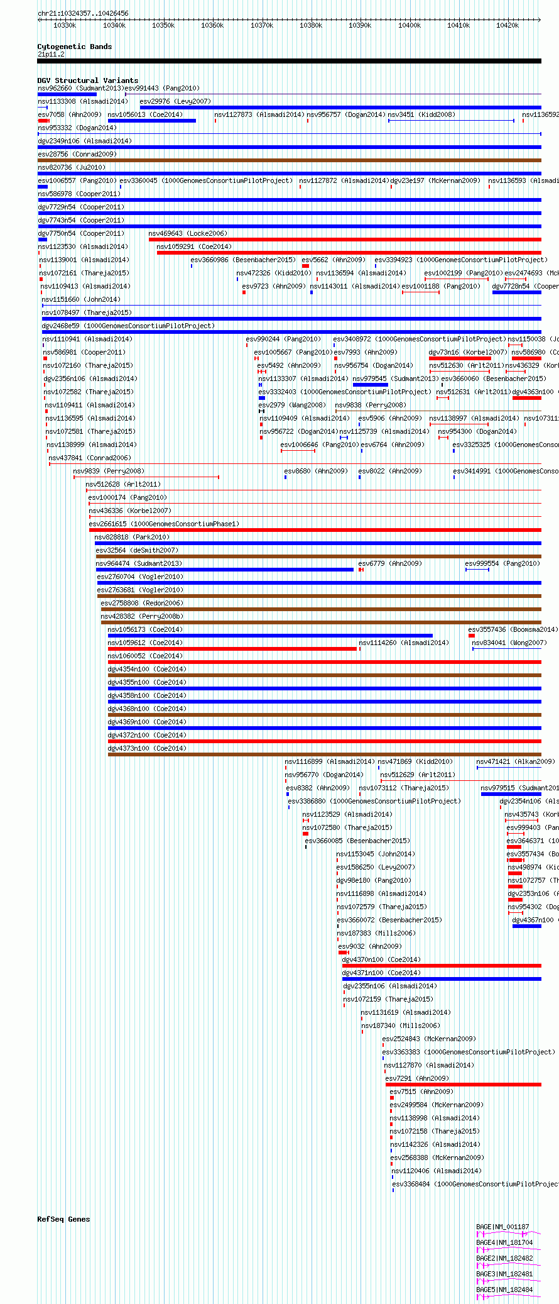Viewport: 559px width, 1304px height.
Task: Click the blue nsv964474 (Sudmant2013) bar
Action: 225,570
